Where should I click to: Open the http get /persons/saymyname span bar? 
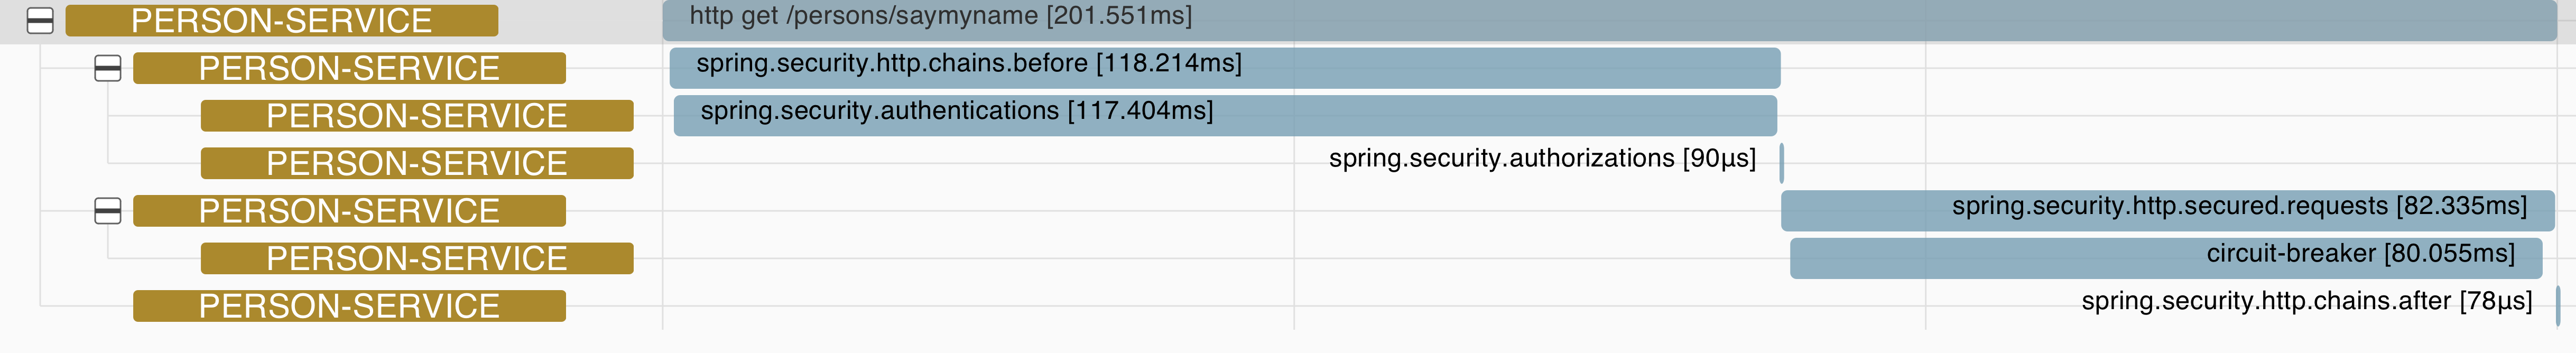(1600, 21)
